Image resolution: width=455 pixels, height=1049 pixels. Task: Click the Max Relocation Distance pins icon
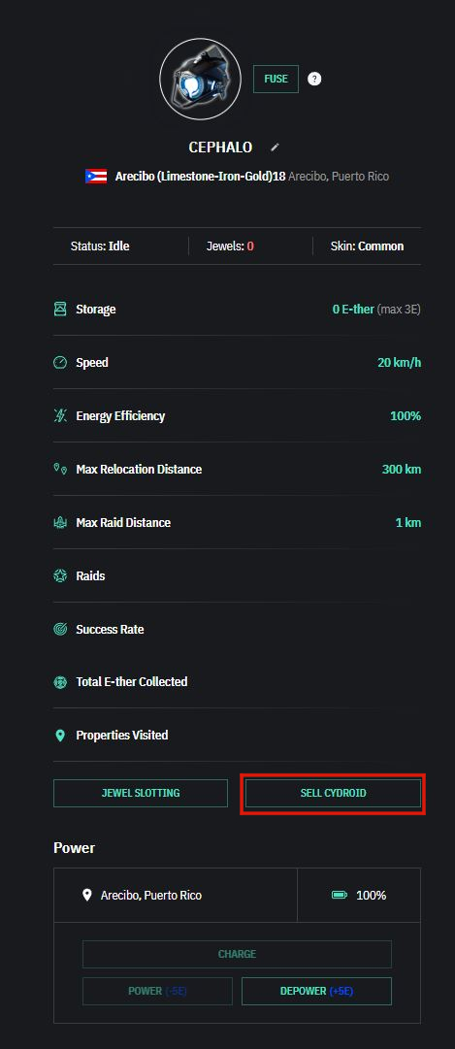coord(60,470)
